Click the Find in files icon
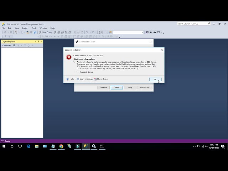 [110, 32]
